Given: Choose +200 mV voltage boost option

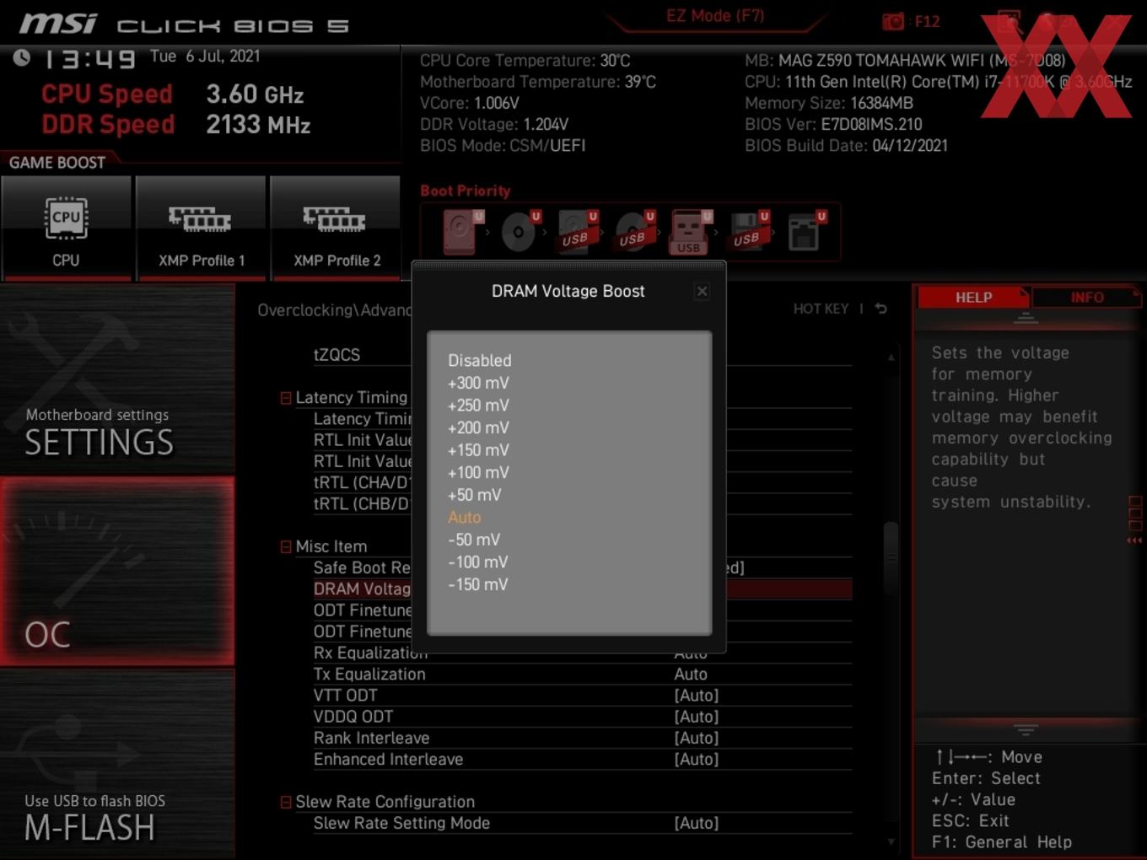Looking at the screenshot, I should (x=478, y=427).
